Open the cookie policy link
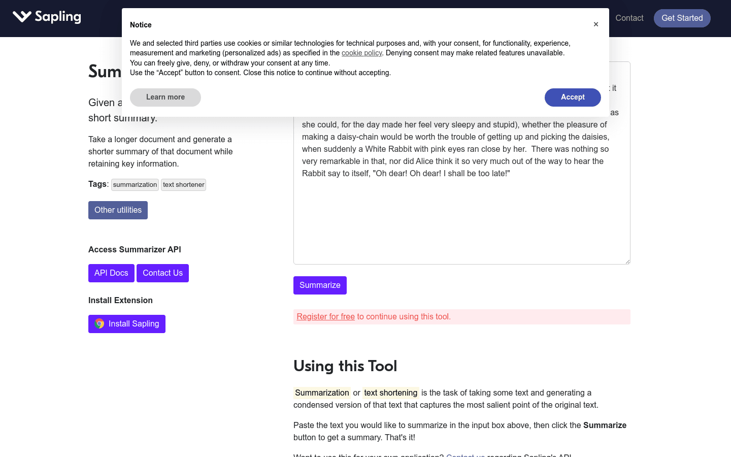 pyautogui.click(x=361, y=53)
